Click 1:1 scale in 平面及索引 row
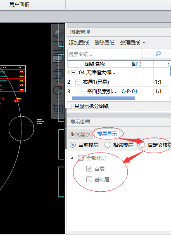This screenshot has width=171, height=235. (x=158, y=91)
